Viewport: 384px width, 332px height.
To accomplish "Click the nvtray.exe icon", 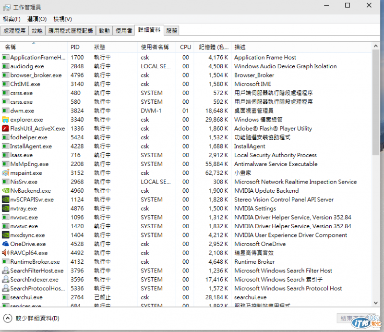I will pyautogui.click(x=5, y=209).
